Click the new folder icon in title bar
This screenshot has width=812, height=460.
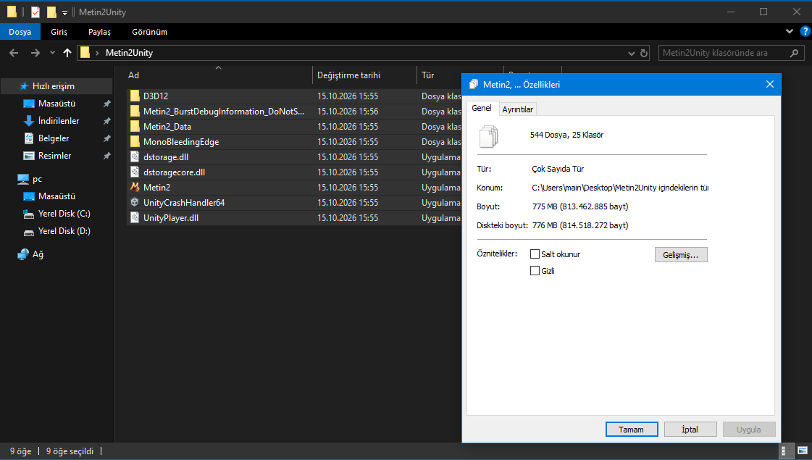51,12
